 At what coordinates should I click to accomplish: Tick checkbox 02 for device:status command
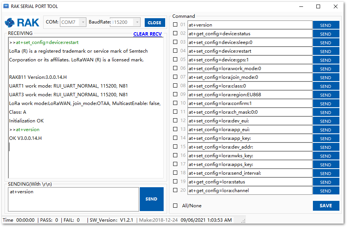(175, 33)
